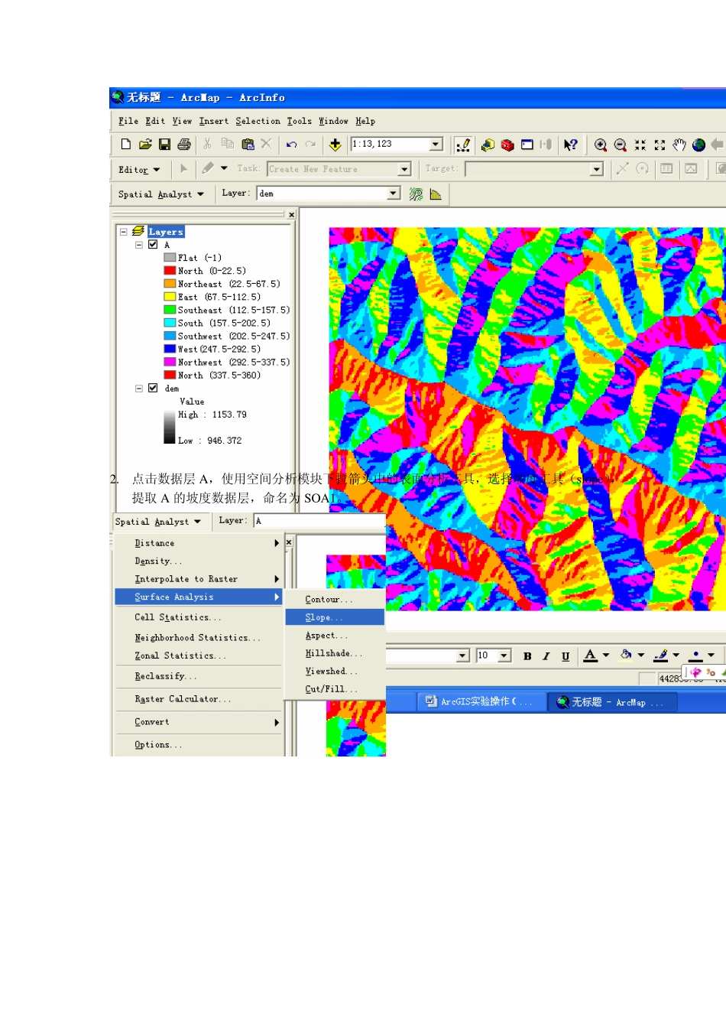Toggle Italic text formatting
The image size is (726, 1028).
click(546, 656)
